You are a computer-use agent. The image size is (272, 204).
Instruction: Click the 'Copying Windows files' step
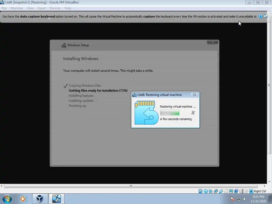pos(85,86)
